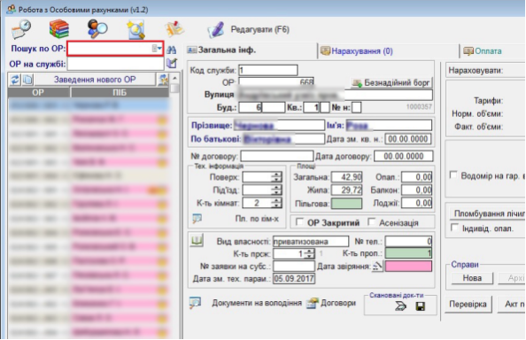Click the По батькові patronymic field

(283, 139)
